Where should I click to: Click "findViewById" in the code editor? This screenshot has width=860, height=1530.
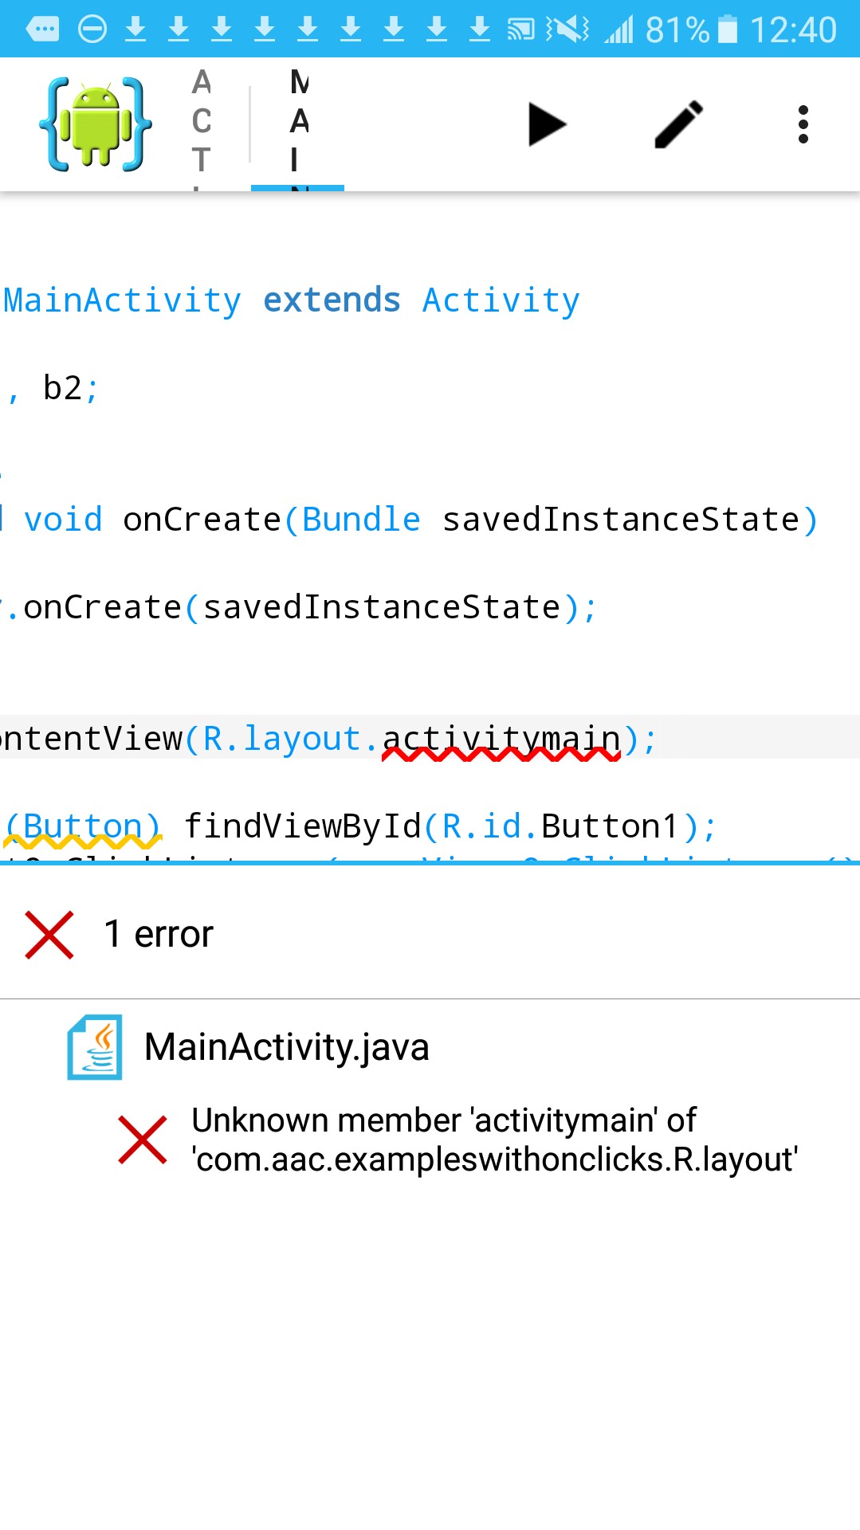pyautogui.click(x=302, y=826)
